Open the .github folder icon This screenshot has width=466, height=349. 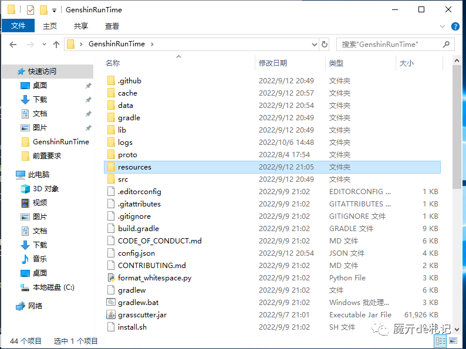click(x=111, y=80)
